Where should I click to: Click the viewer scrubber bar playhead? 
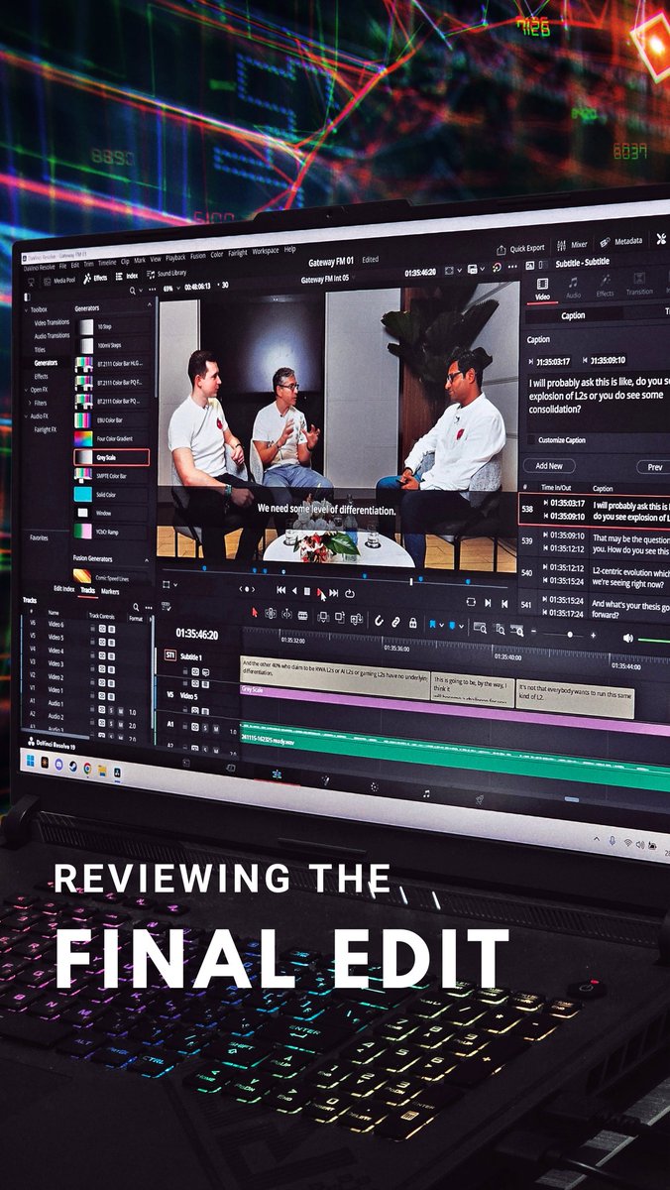411,580
